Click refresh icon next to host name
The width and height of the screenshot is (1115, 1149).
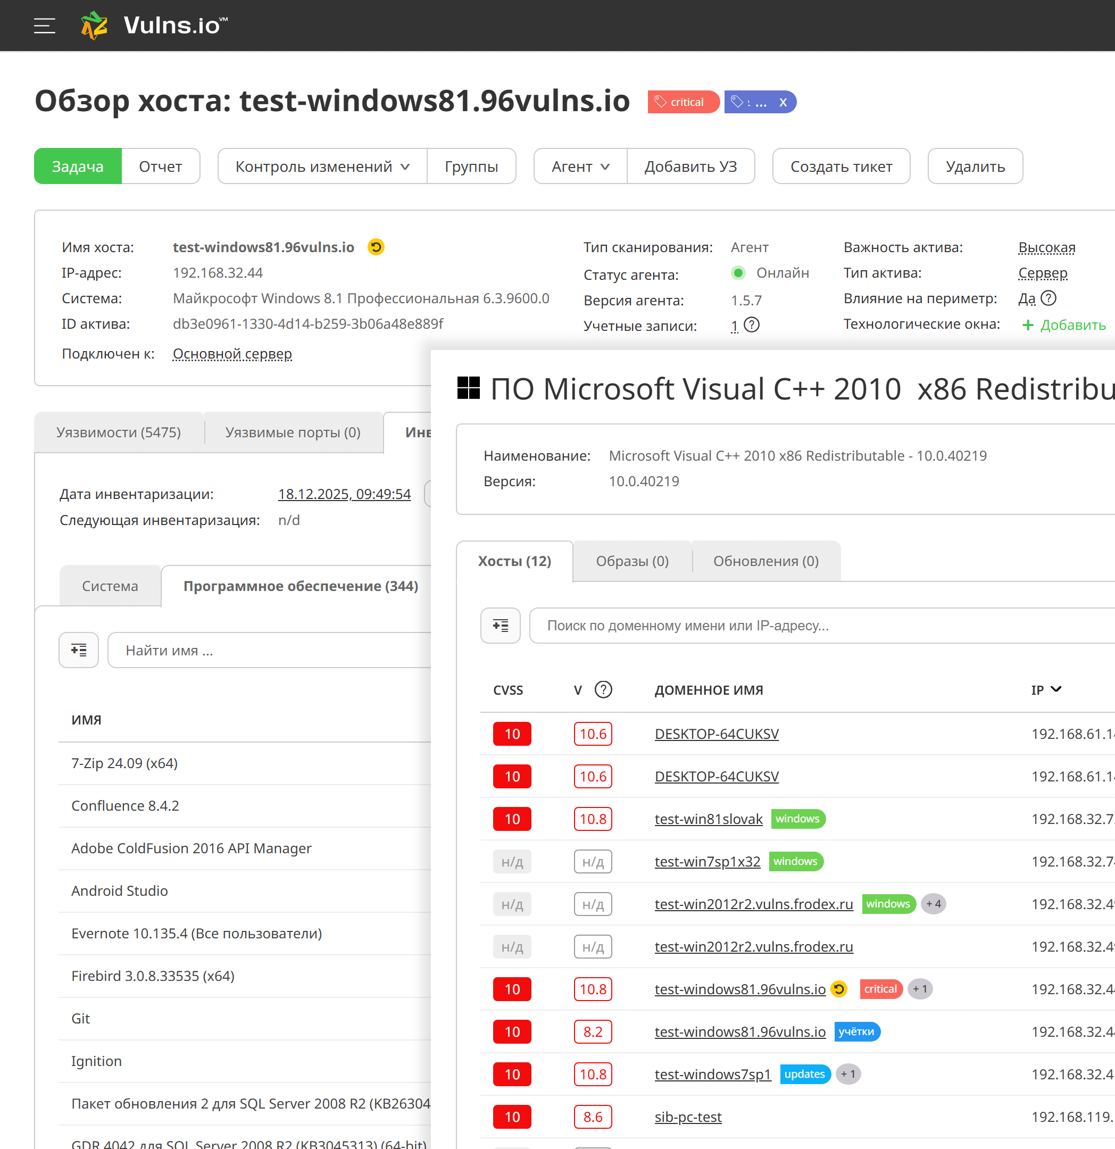tap(376, 247)
